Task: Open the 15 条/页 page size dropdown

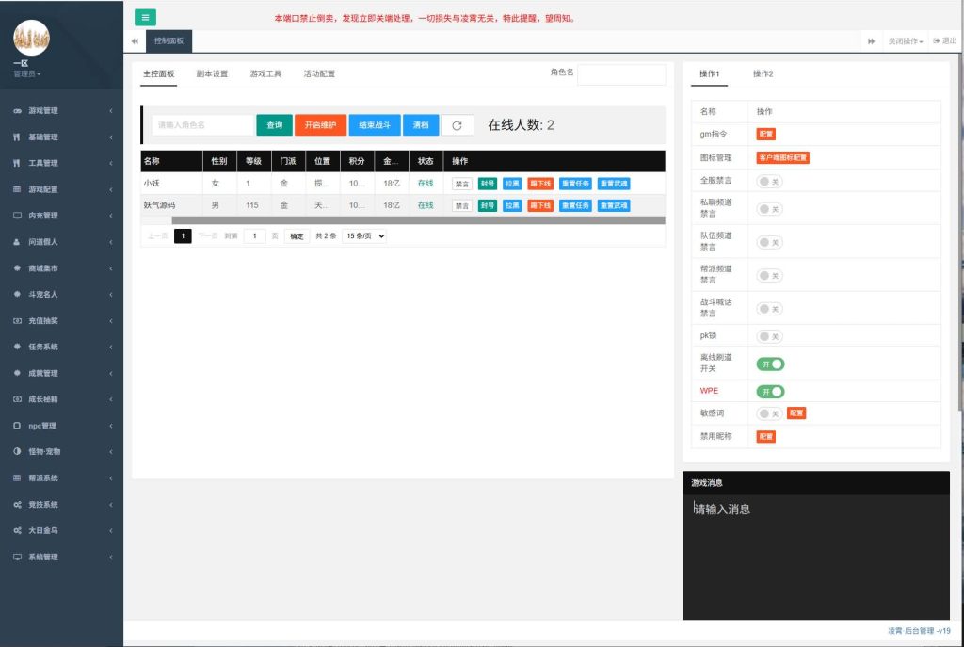Action: pyautogui.click(x=364, y=236)
